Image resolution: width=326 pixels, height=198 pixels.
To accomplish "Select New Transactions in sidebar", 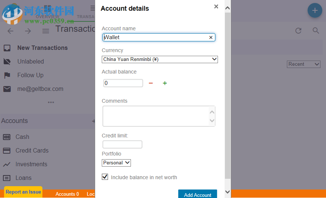I will (x=42, y=48).
